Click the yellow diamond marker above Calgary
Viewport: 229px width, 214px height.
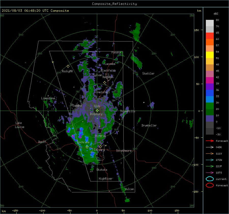[101, 147]
